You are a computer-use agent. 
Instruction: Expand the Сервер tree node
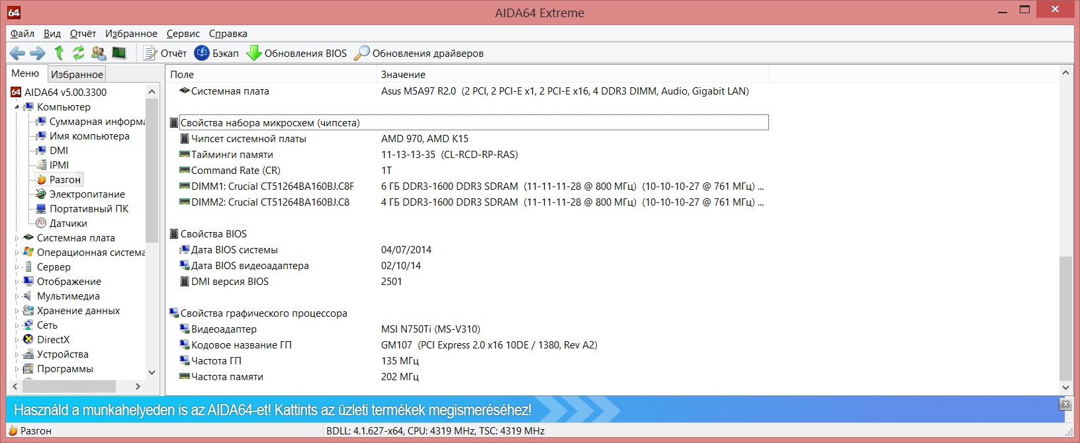pyautogui.click(x=17, y=267)
